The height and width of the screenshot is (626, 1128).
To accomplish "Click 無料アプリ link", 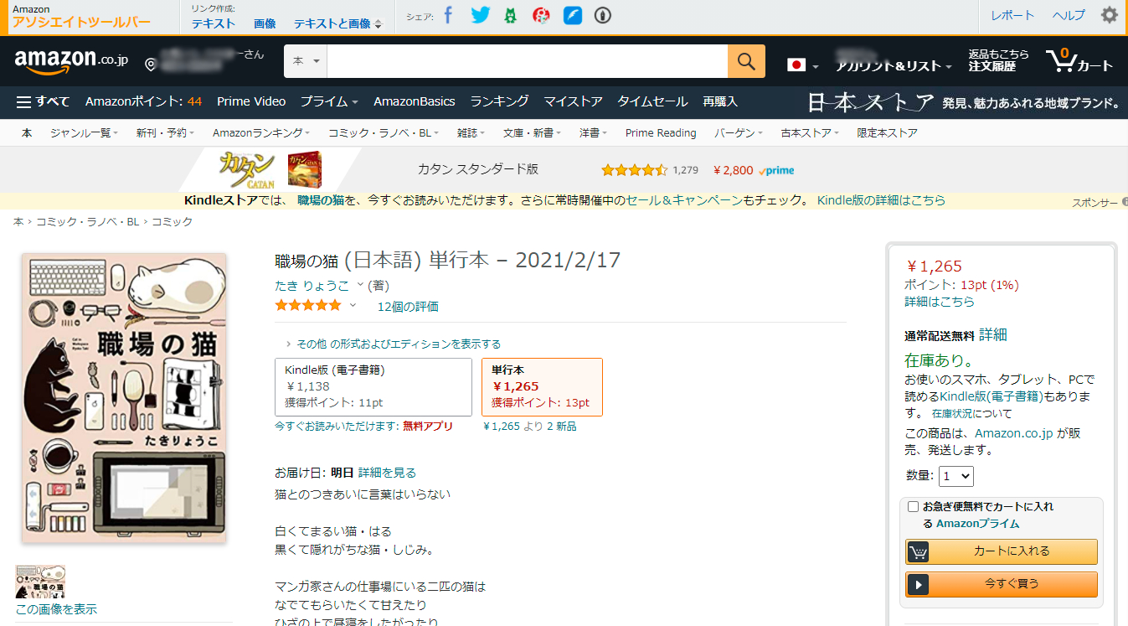I will tap(428, 427).
